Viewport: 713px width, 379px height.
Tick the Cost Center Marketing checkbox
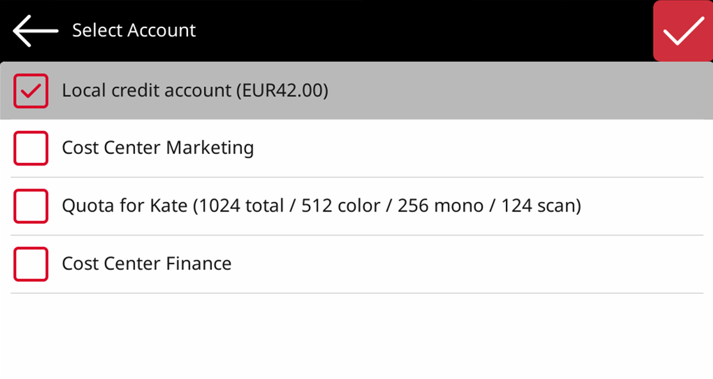coord(31,148)
